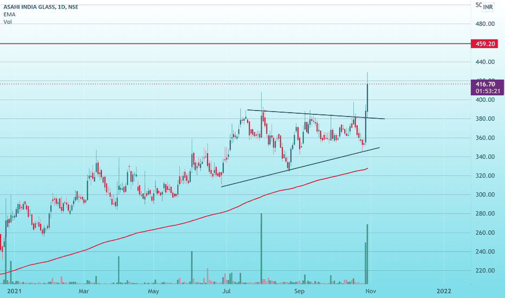
Task: Click the 220.00 price axis label
Action: 485,270
